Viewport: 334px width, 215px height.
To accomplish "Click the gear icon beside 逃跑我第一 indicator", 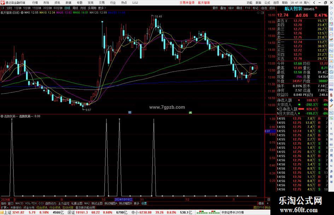I will pyautogui.click(x=2, y=116).
